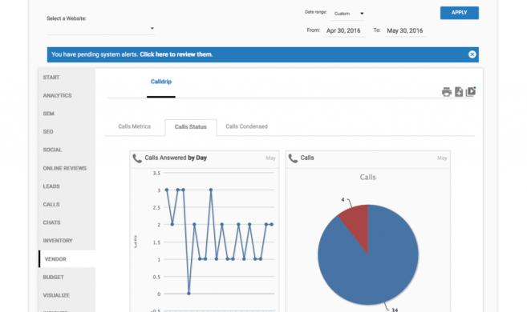Click the From date field Apr 30, 2016
This screenshot has height=312, width=527.
point(344,31)
